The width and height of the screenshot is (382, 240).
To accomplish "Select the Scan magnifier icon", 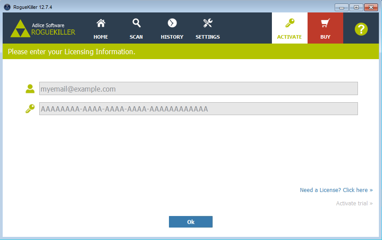I will 136,23.
